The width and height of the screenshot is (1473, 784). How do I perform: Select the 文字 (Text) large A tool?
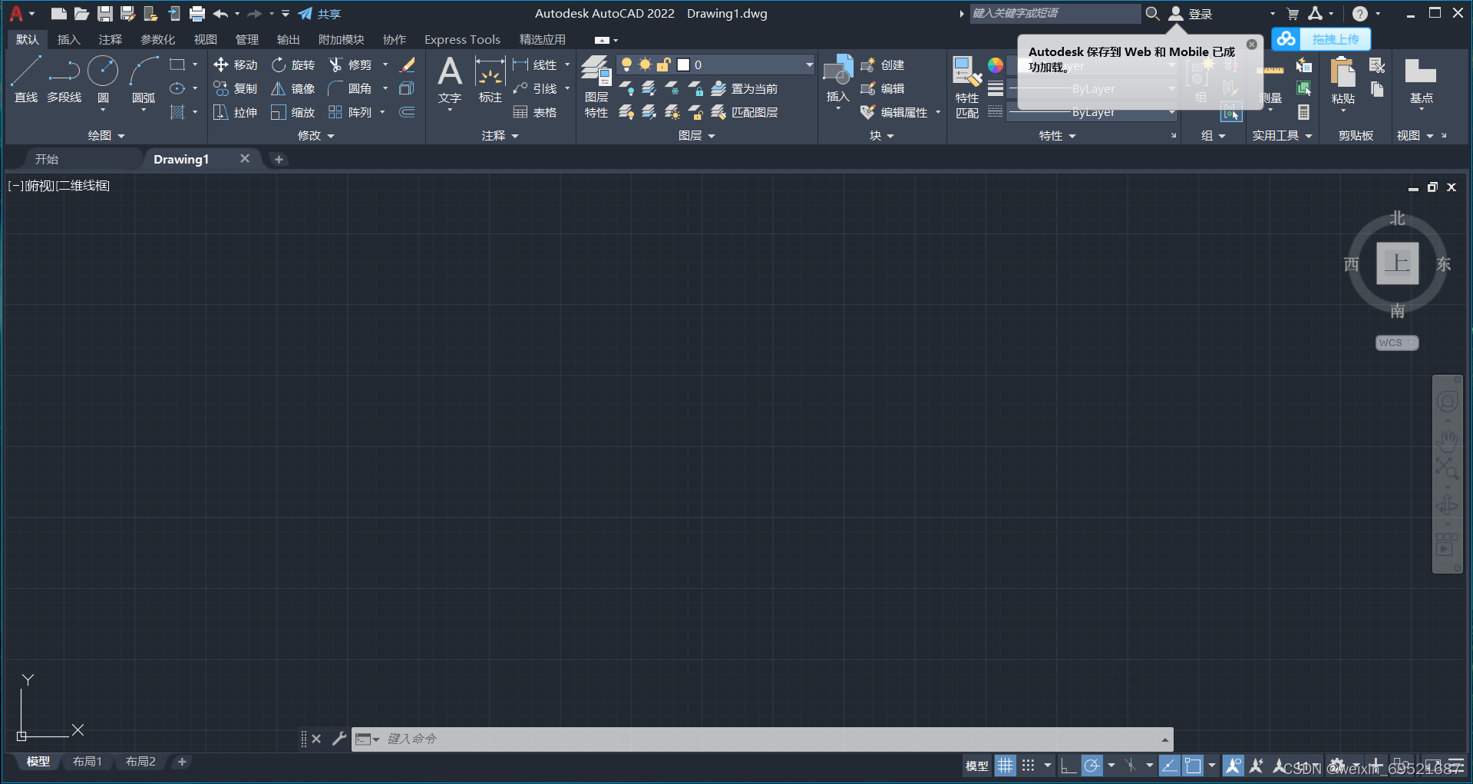(450, 80)
